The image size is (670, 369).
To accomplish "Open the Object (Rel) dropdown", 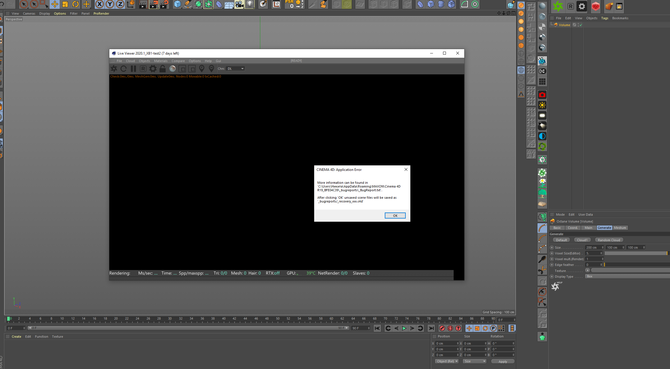I will click(447, 361).
